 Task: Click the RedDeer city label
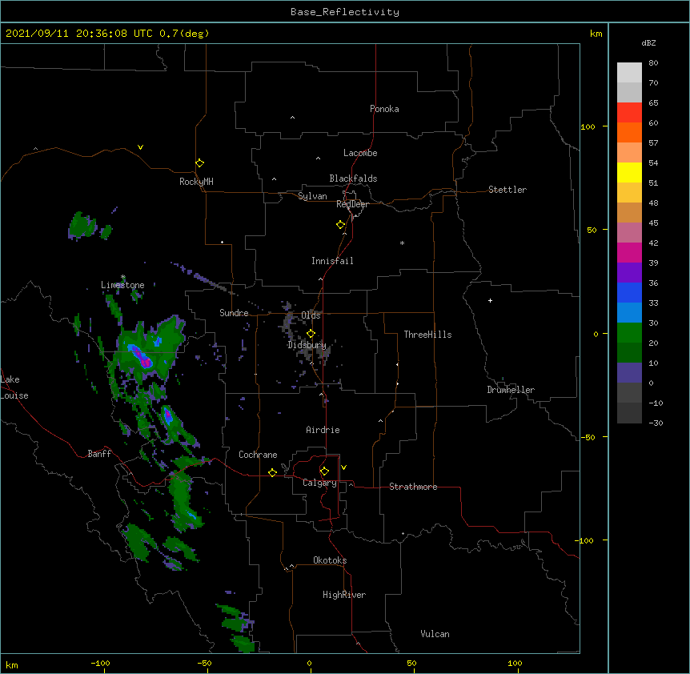tap(352, 204)
